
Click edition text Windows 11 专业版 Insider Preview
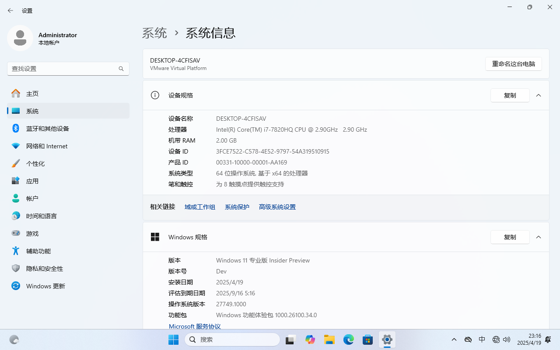[263, 260]
